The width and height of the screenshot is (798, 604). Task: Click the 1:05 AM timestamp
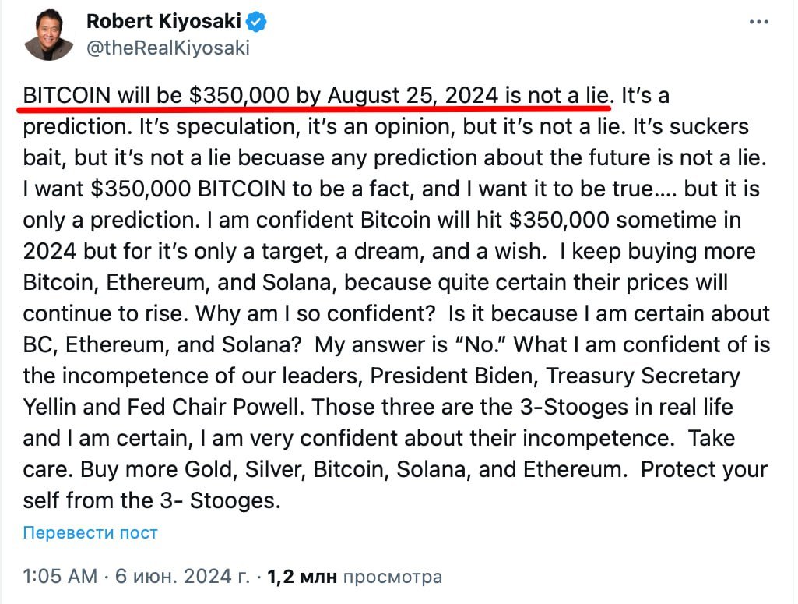[x=61, y=577]
